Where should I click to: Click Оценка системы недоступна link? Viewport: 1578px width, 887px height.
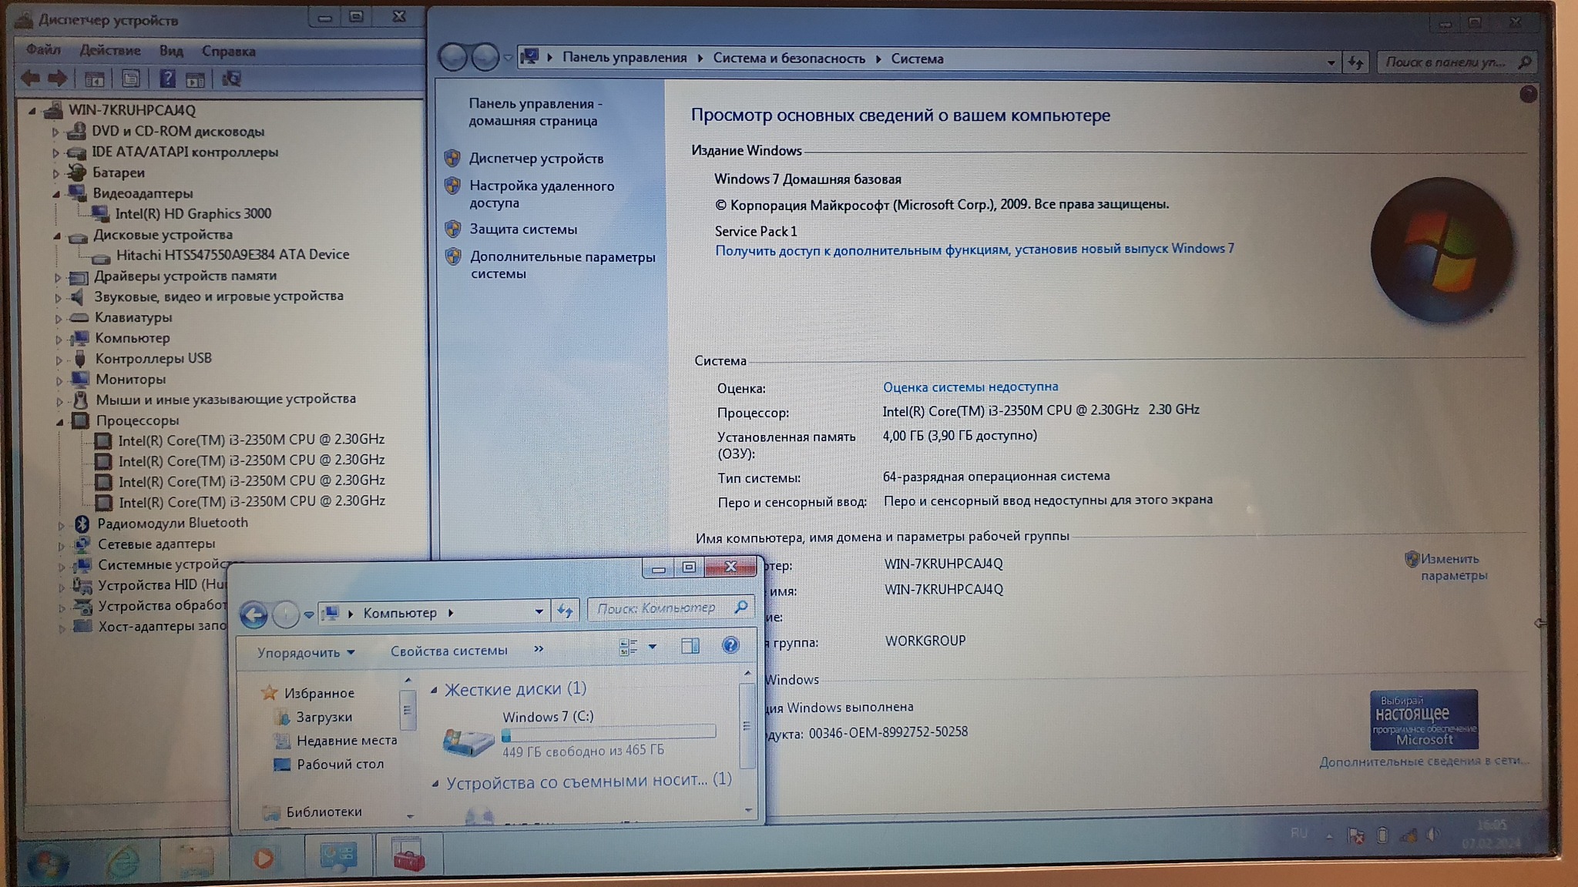point(970,387)
